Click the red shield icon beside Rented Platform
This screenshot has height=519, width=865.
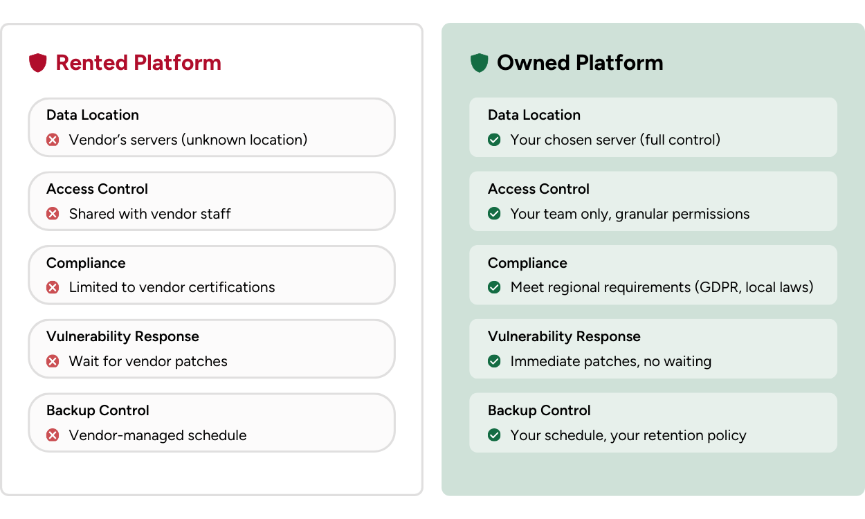39,62
